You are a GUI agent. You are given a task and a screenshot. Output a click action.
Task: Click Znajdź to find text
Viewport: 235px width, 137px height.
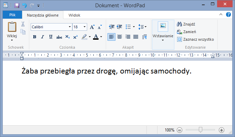tap(186, 24)
